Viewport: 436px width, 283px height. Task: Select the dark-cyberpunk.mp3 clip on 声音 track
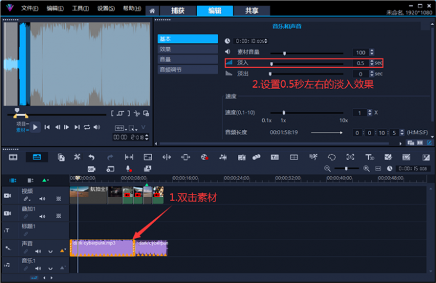pyautogui.click(x=103, y=248)
